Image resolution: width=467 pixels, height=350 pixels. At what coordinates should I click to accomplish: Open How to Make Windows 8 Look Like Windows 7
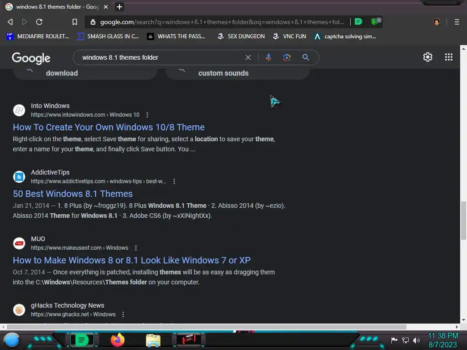click(131, 260)
